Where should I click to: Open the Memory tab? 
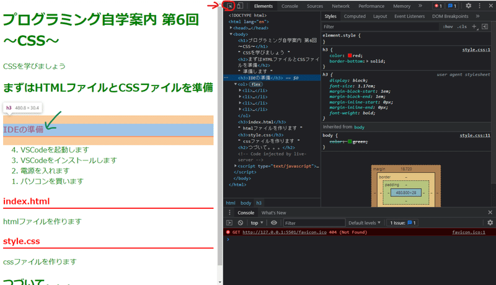point(402,6)
